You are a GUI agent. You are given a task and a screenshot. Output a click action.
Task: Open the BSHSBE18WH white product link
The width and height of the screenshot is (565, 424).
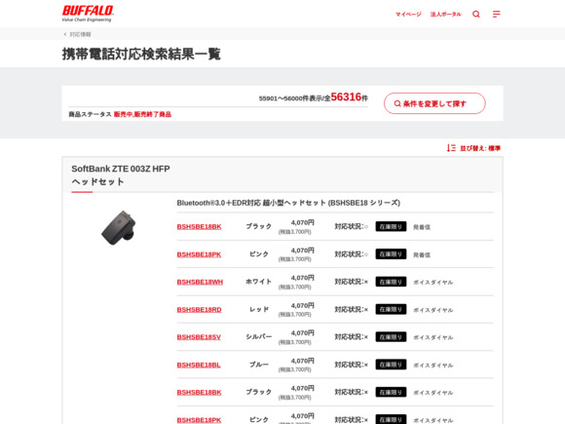[200, 282]
